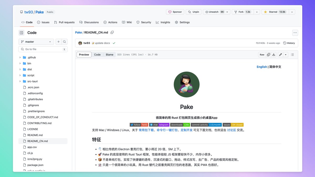This screenshot has width=315, height=177.
Task: Open the Fork dropdown arrow
Action: pos(257,12)
